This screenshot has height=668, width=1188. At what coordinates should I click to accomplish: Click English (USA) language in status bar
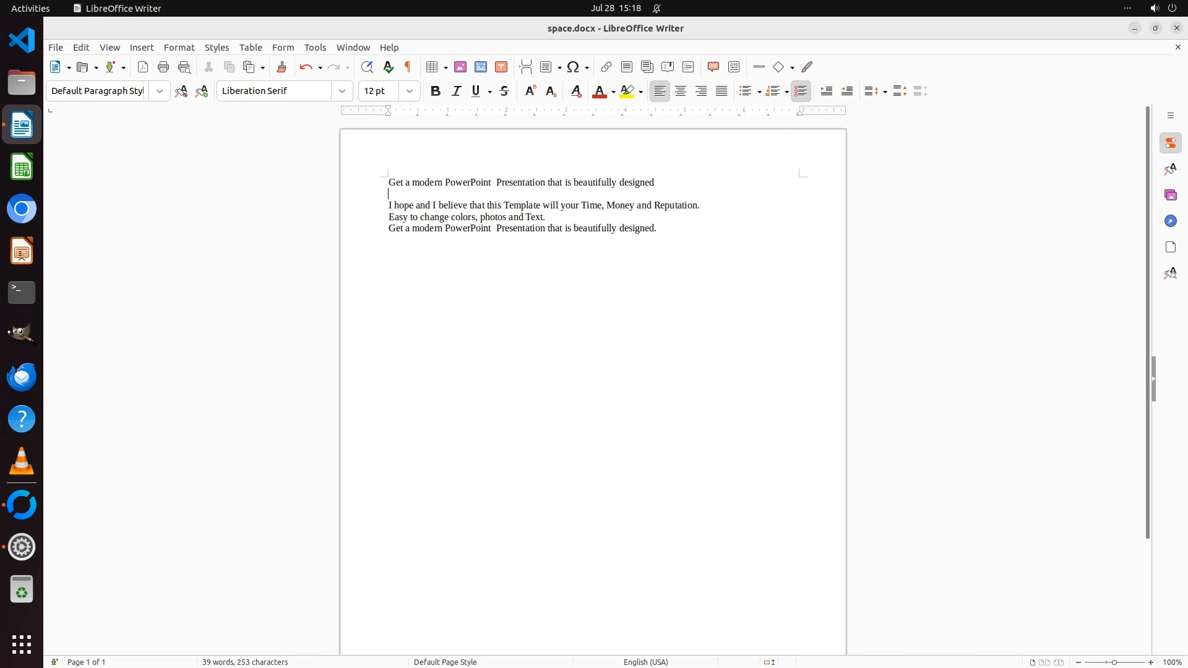click(x=645, y=662)
